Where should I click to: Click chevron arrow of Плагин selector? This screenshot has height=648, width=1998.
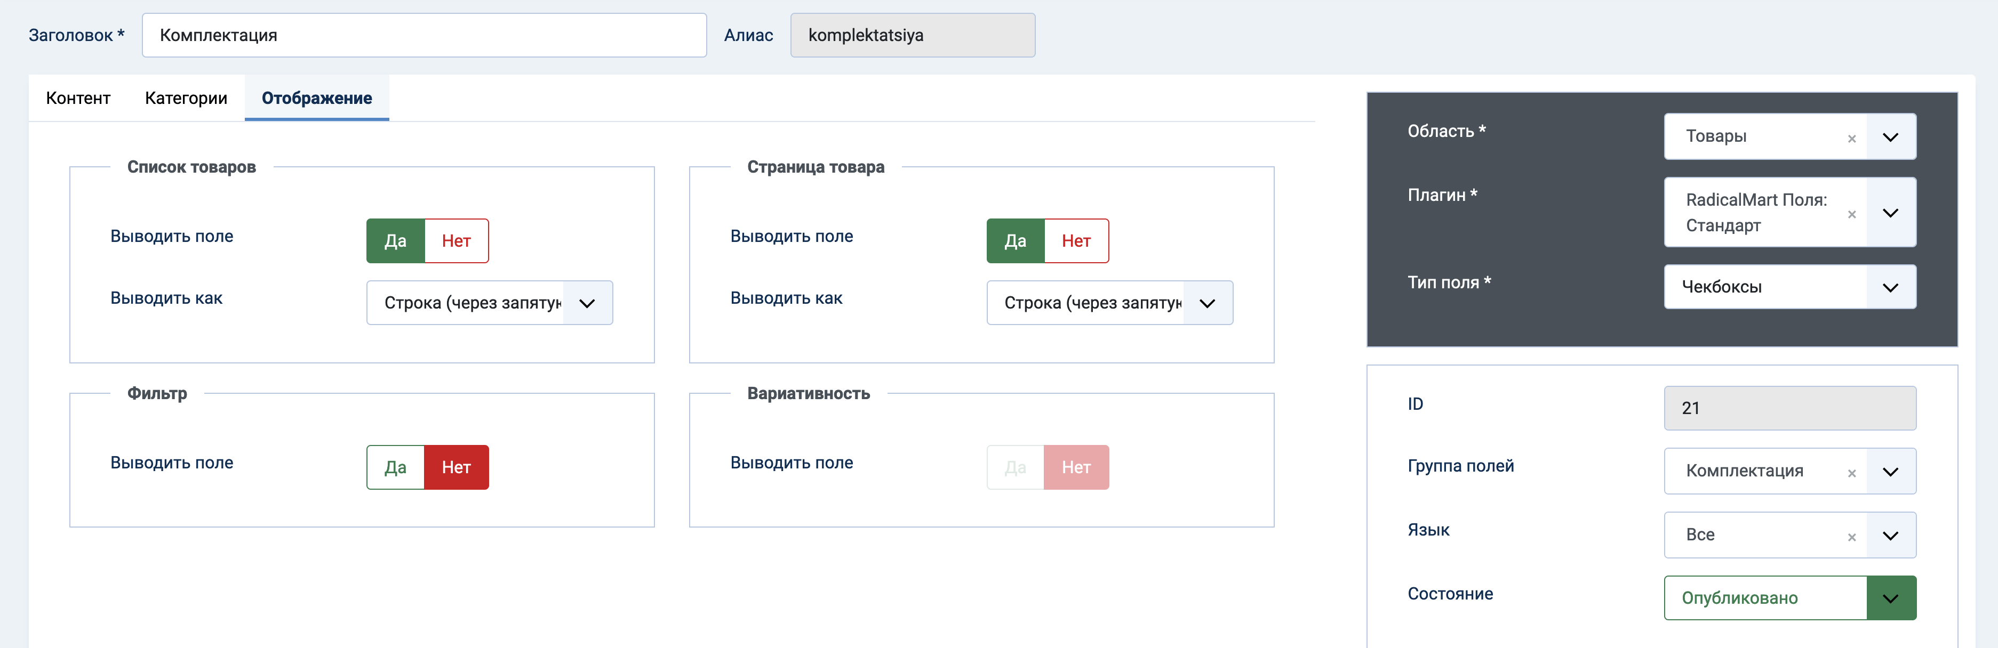pos(1890,213)
